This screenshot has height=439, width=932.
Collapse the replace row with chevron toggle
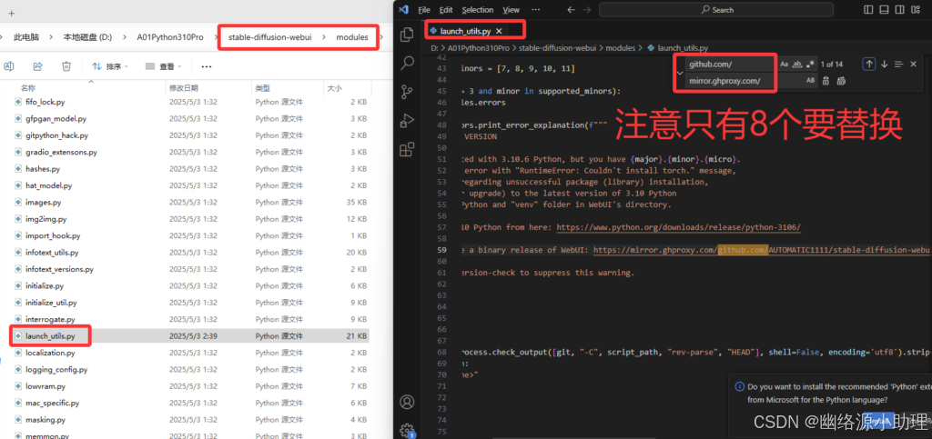coord(679,73)
